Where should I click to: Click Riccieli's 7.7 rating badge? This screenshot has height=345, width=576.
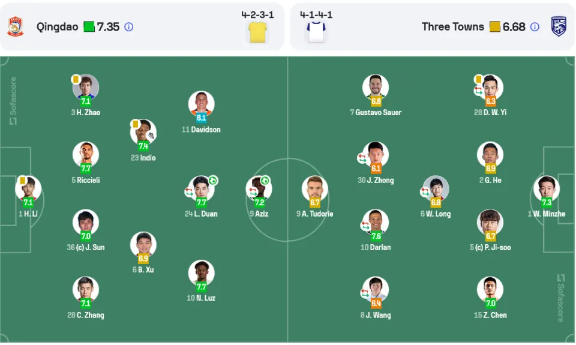(x=86, y=169)
